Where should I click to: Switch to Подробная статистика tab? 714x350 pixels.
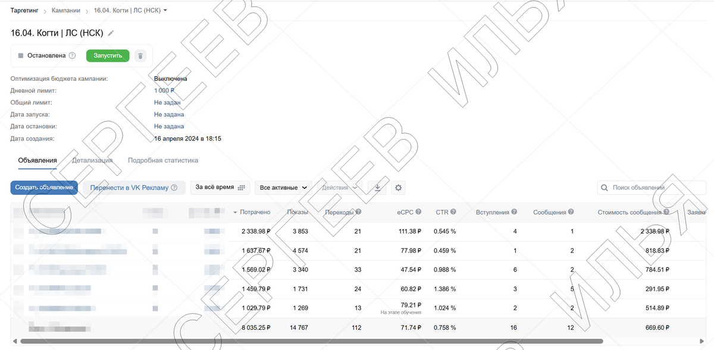(163, 160)
